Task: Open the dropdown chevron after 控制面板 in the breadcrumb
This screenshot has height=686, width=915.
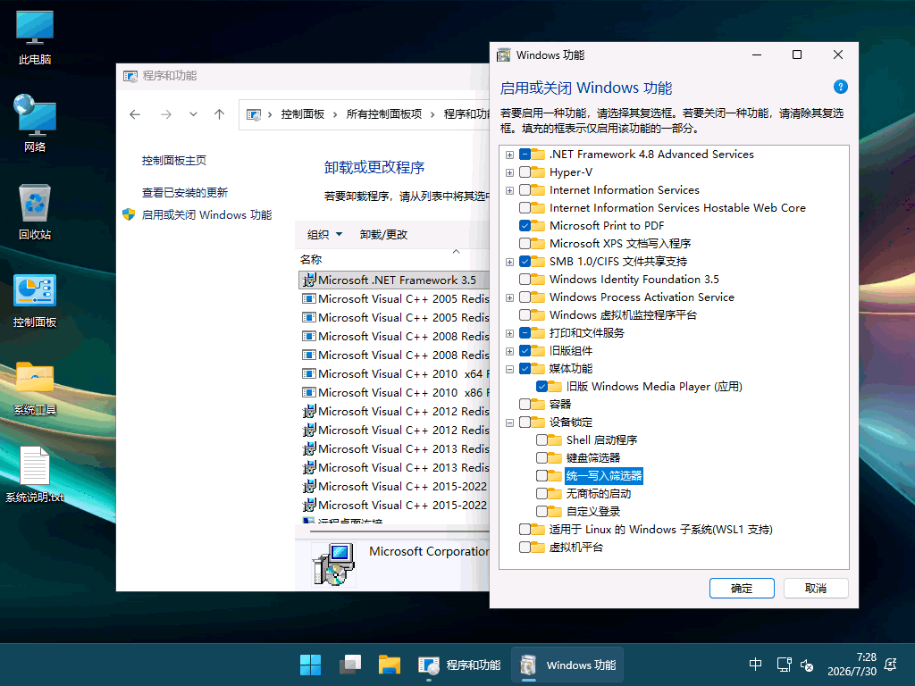Action: [335, 114]
